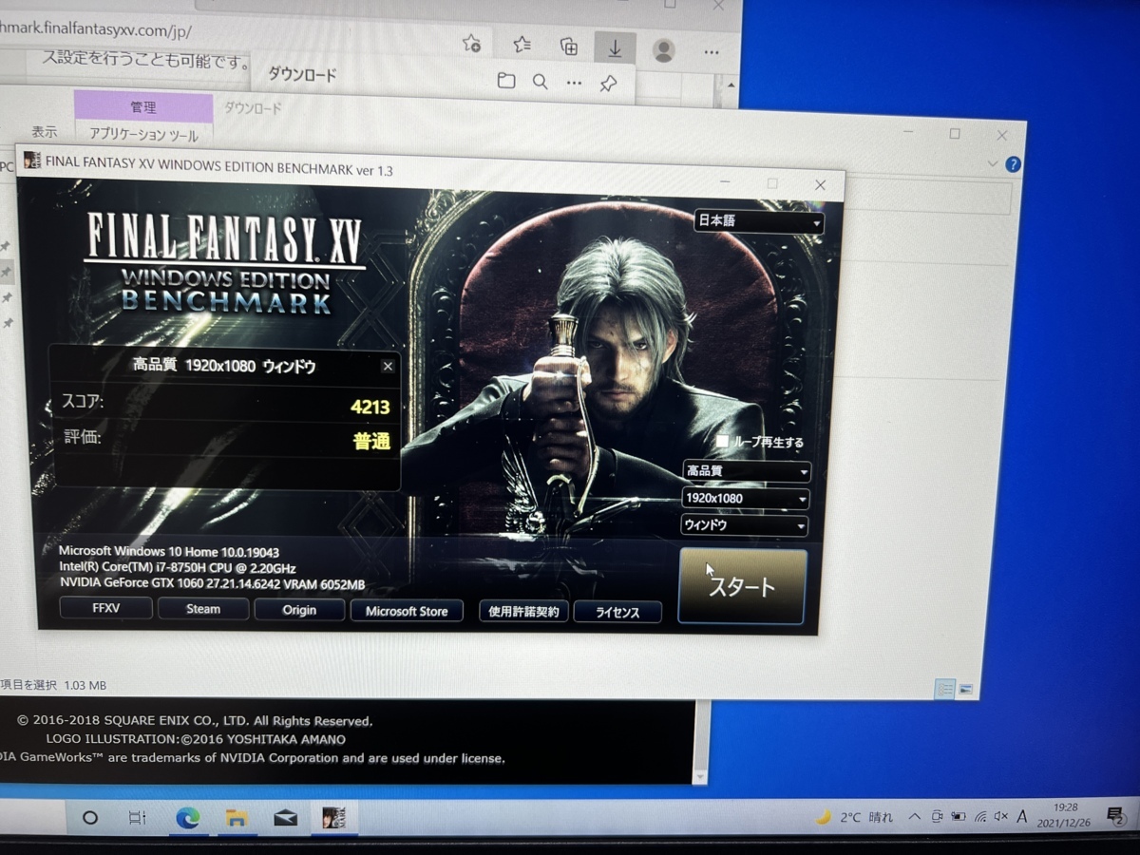The height and width of the screenshot is (855, 1140).
Task: Click the スタート benchmark start button
Action: (x=742, y=586)
